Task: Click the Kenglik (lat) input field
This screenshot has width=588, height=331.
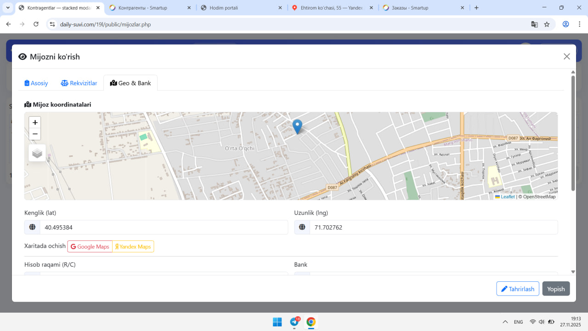Action: tap(163, 228)
